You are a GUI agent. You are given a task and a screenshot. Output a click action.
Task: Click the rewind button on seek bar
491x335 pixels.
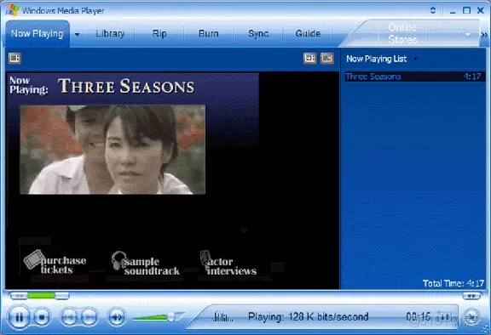(19, 295)
